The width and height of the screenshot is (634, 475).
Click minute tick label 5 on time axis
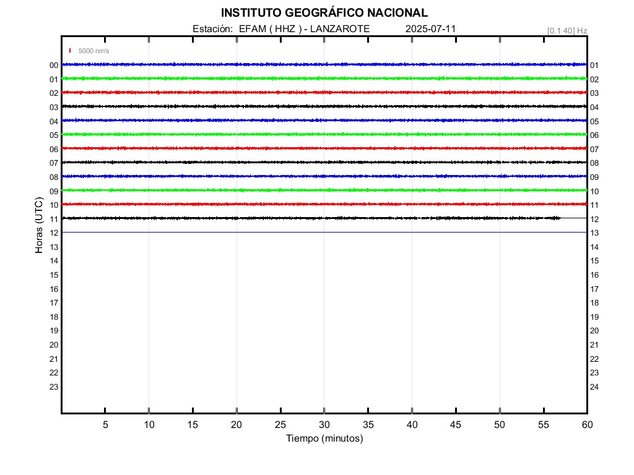tap(105, 424)
